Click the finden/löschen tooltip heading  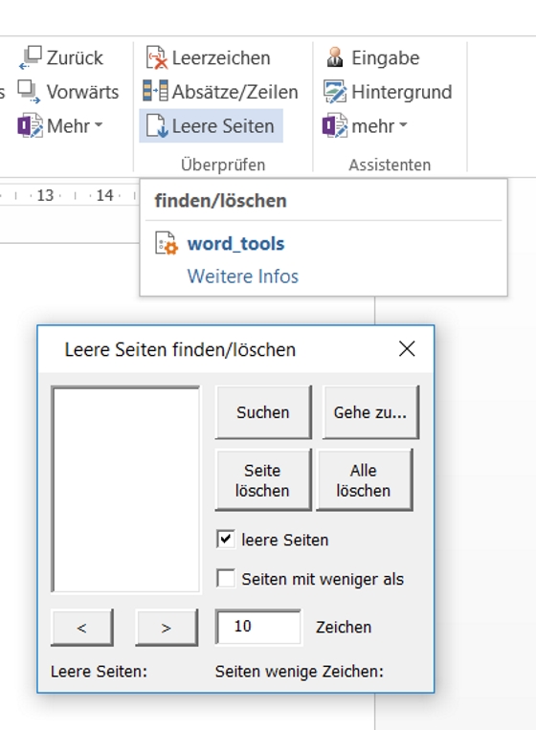(220, 201)
